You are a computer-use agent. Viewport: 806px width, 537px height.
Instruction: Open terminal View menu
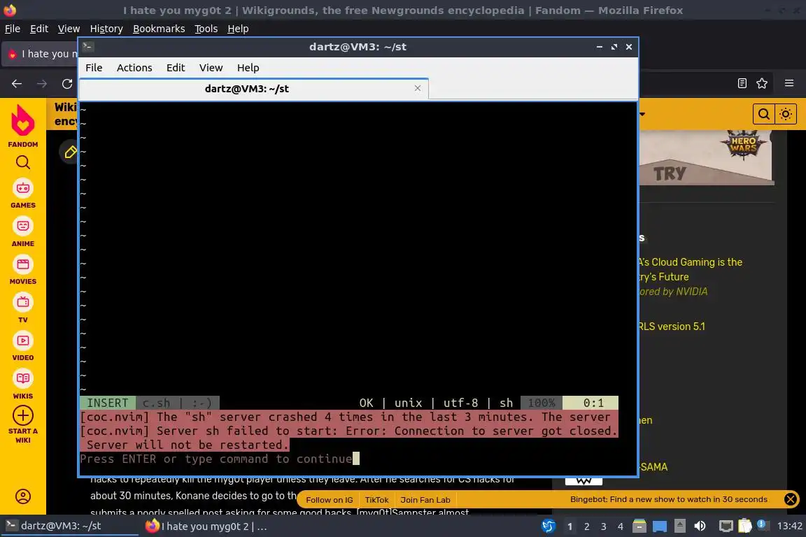(x=211, y=68)
